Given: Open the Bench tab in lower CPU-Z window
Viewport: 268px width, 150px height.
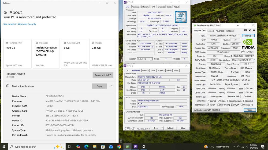Looking at the screenshot, I should (169, 71).
